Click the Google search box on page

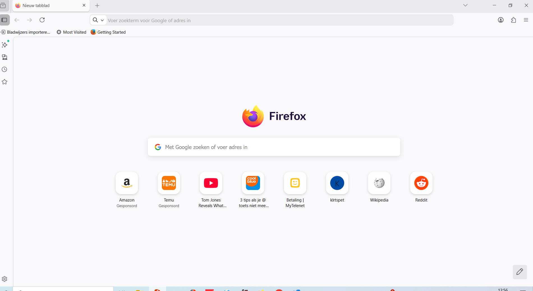[274, 147]
